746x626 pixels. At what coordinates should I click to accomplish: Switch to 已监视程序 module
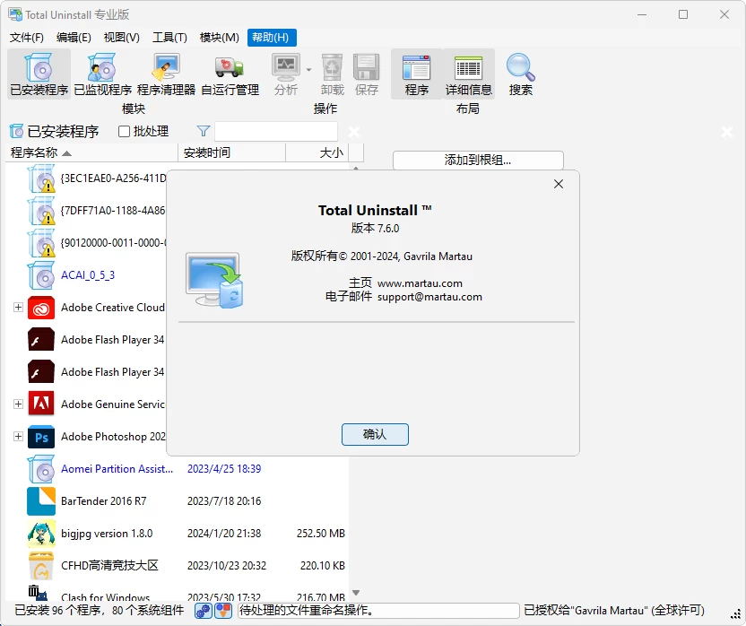tap(103, 74)
